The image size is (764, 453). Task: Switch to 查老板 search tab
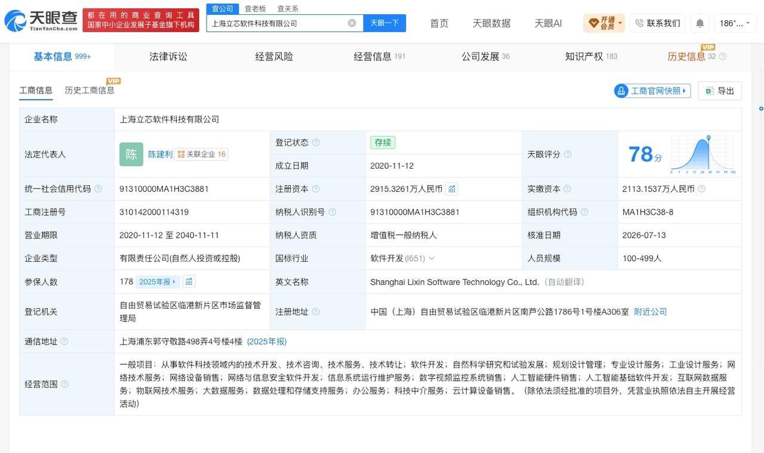(255, 8)
